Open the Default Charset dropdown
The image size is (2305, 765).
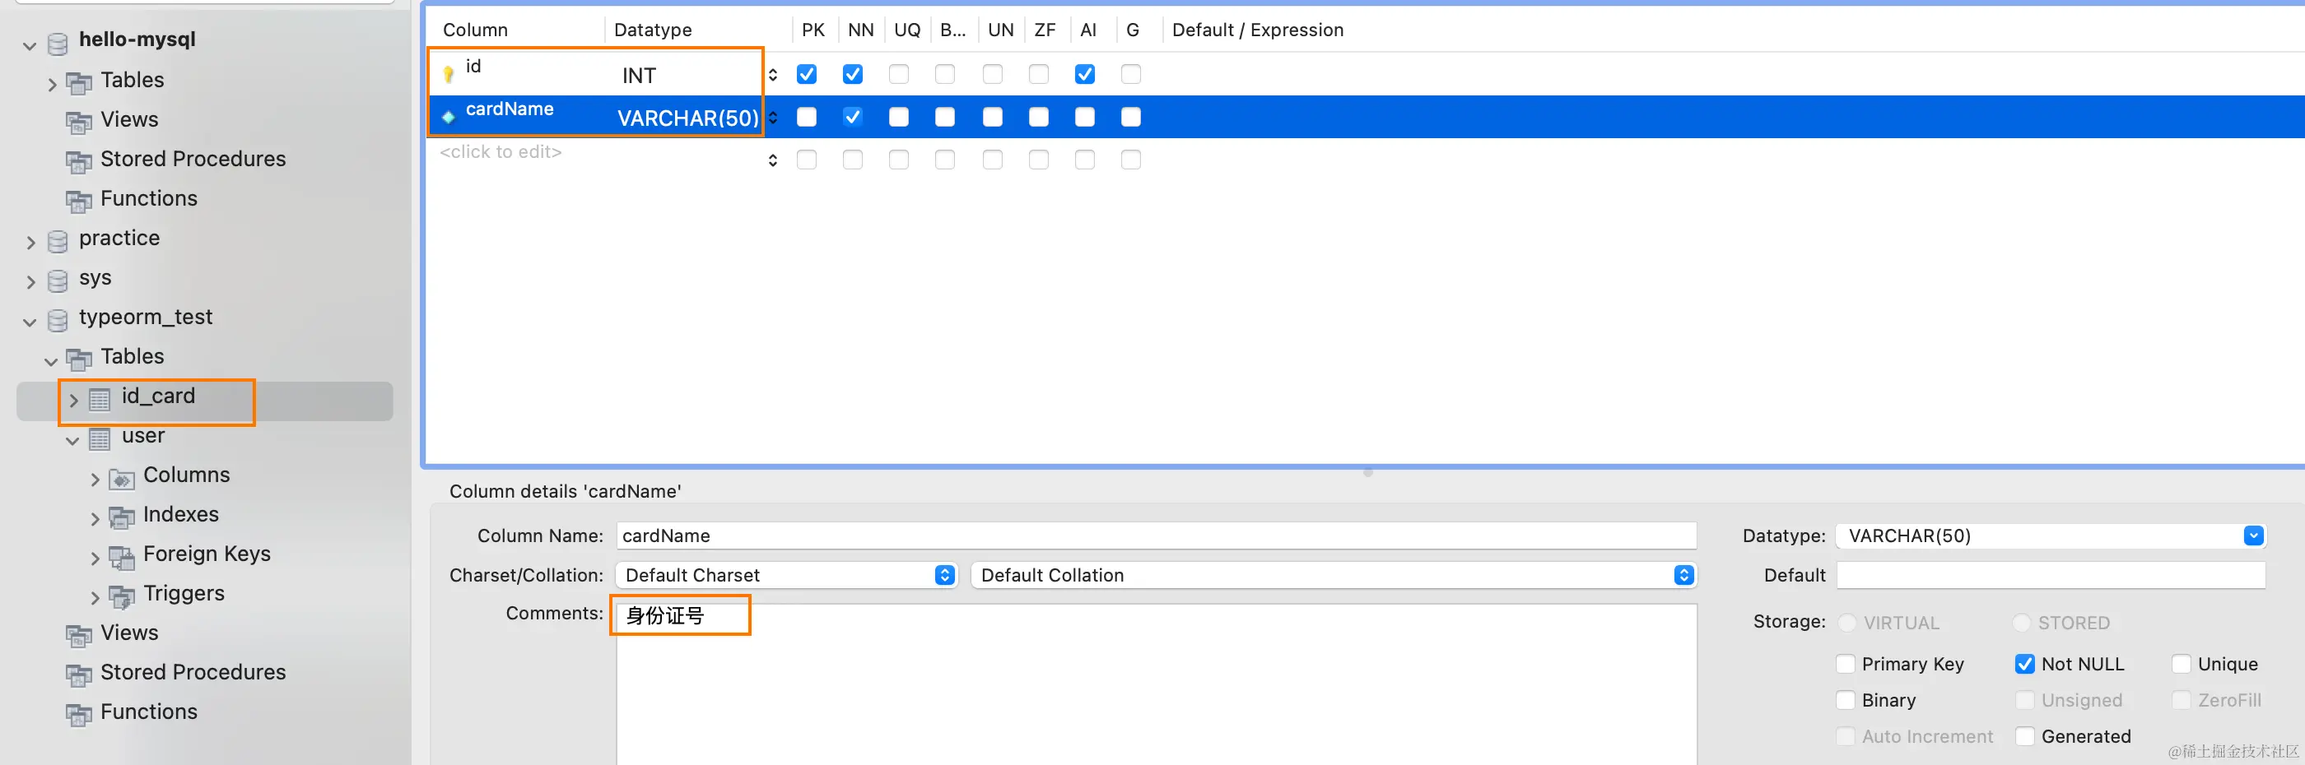tap(786, 576)
